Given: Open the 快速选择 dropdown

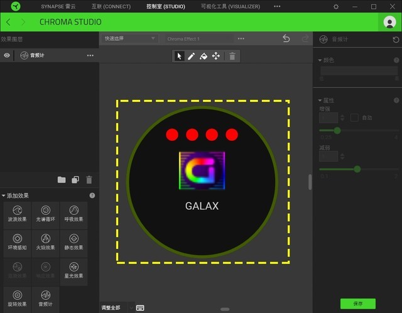Looking at the screenshot, I should pos(129,38).
